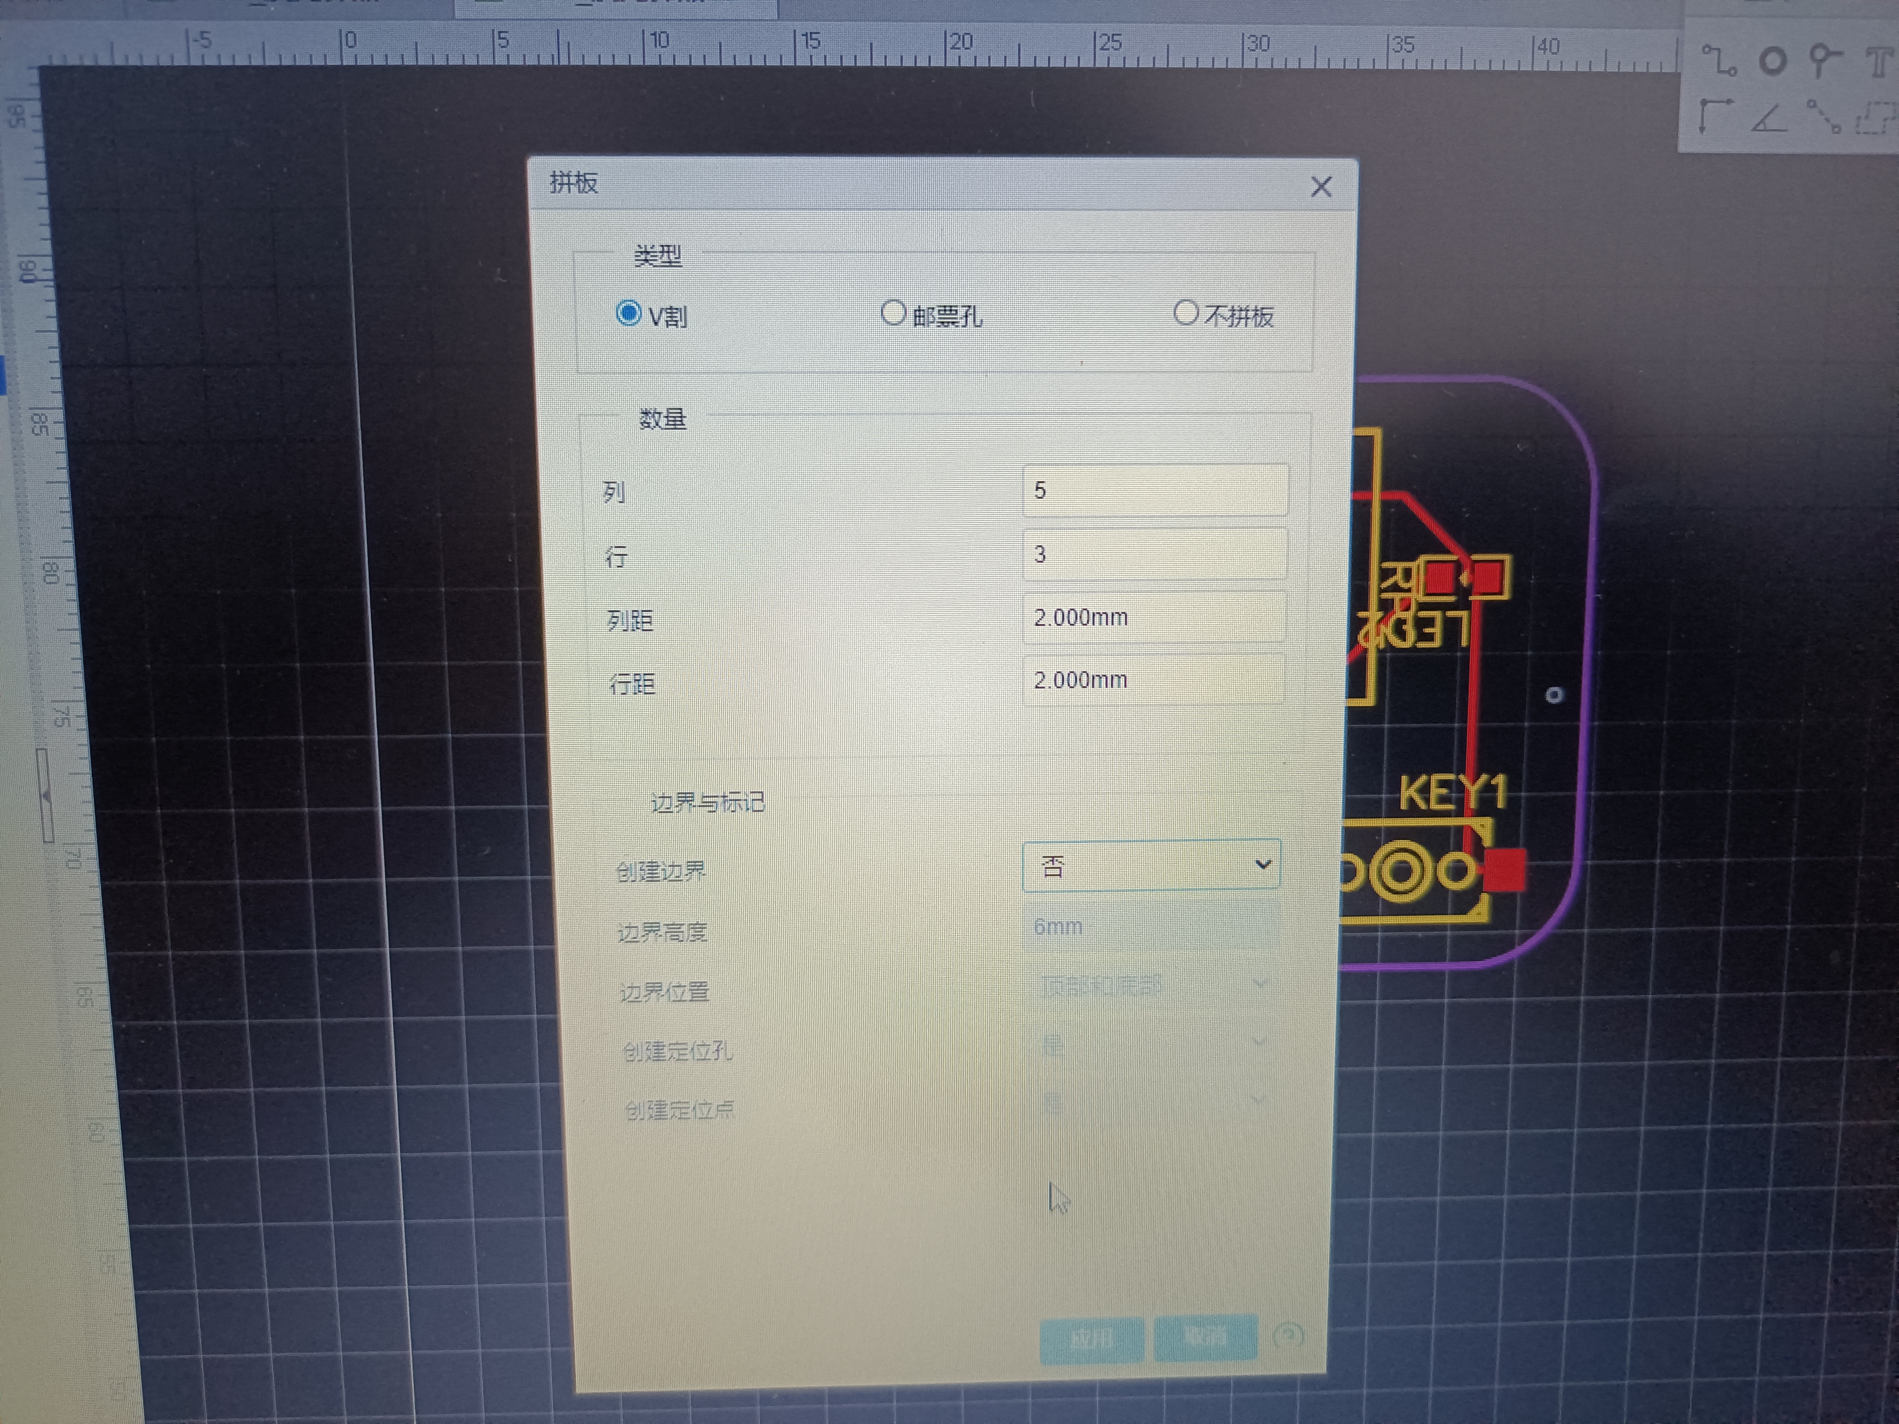Open the 创建边界 dropdown
Viewport: 1899px width, 1424px height.
click(1151, 865)
